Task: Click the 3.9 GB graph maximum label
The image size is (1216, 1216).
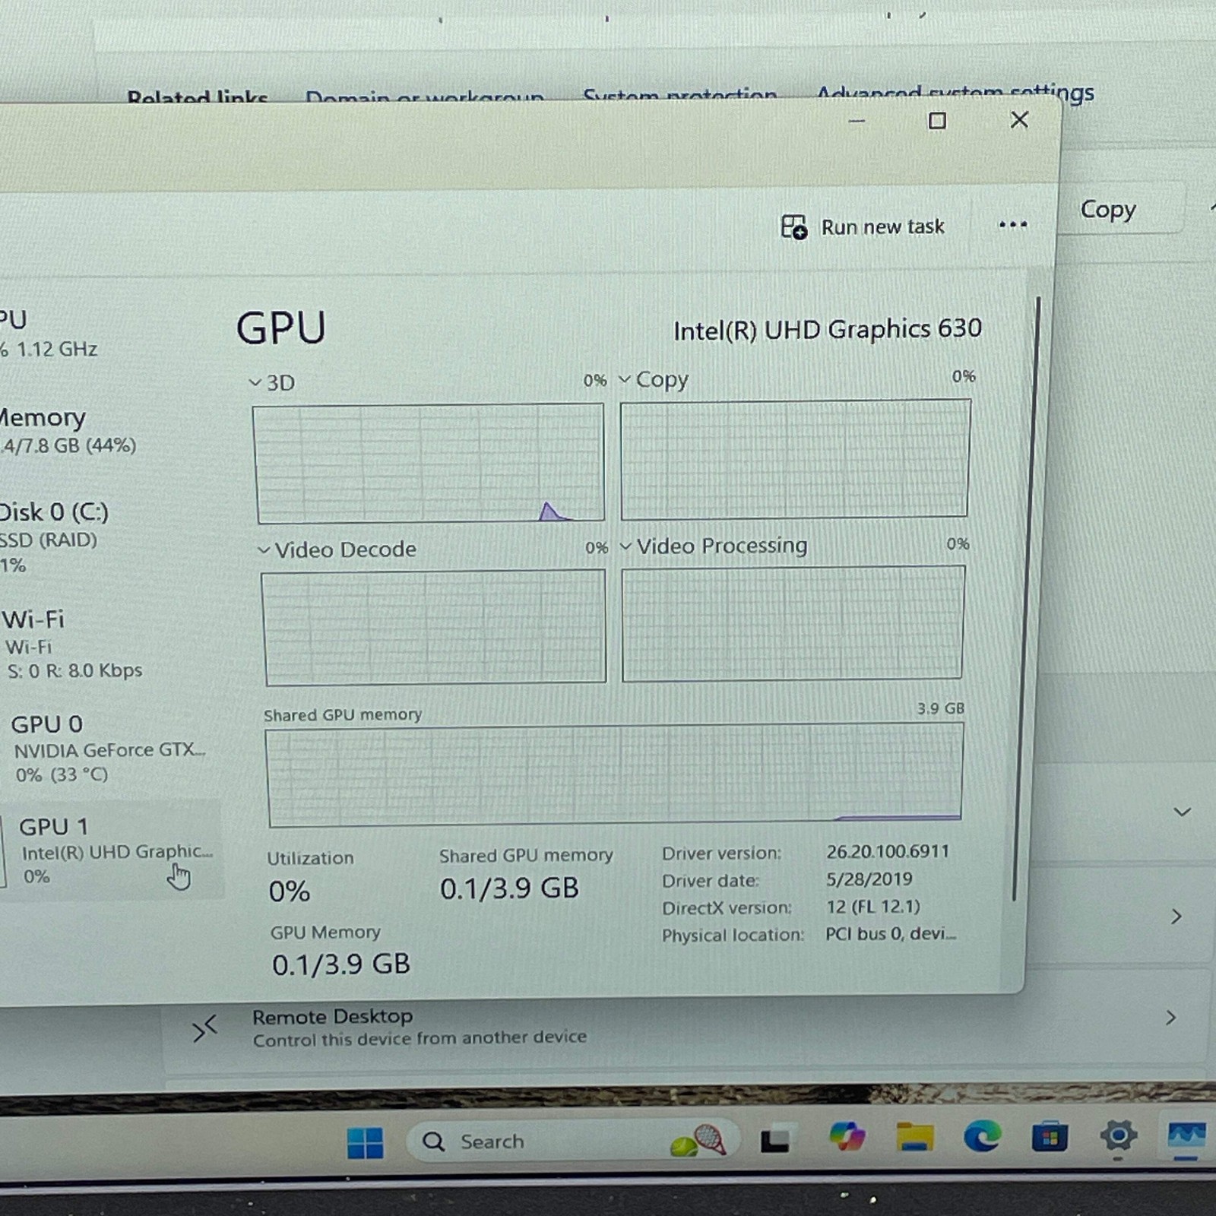Action: [940, 708]
